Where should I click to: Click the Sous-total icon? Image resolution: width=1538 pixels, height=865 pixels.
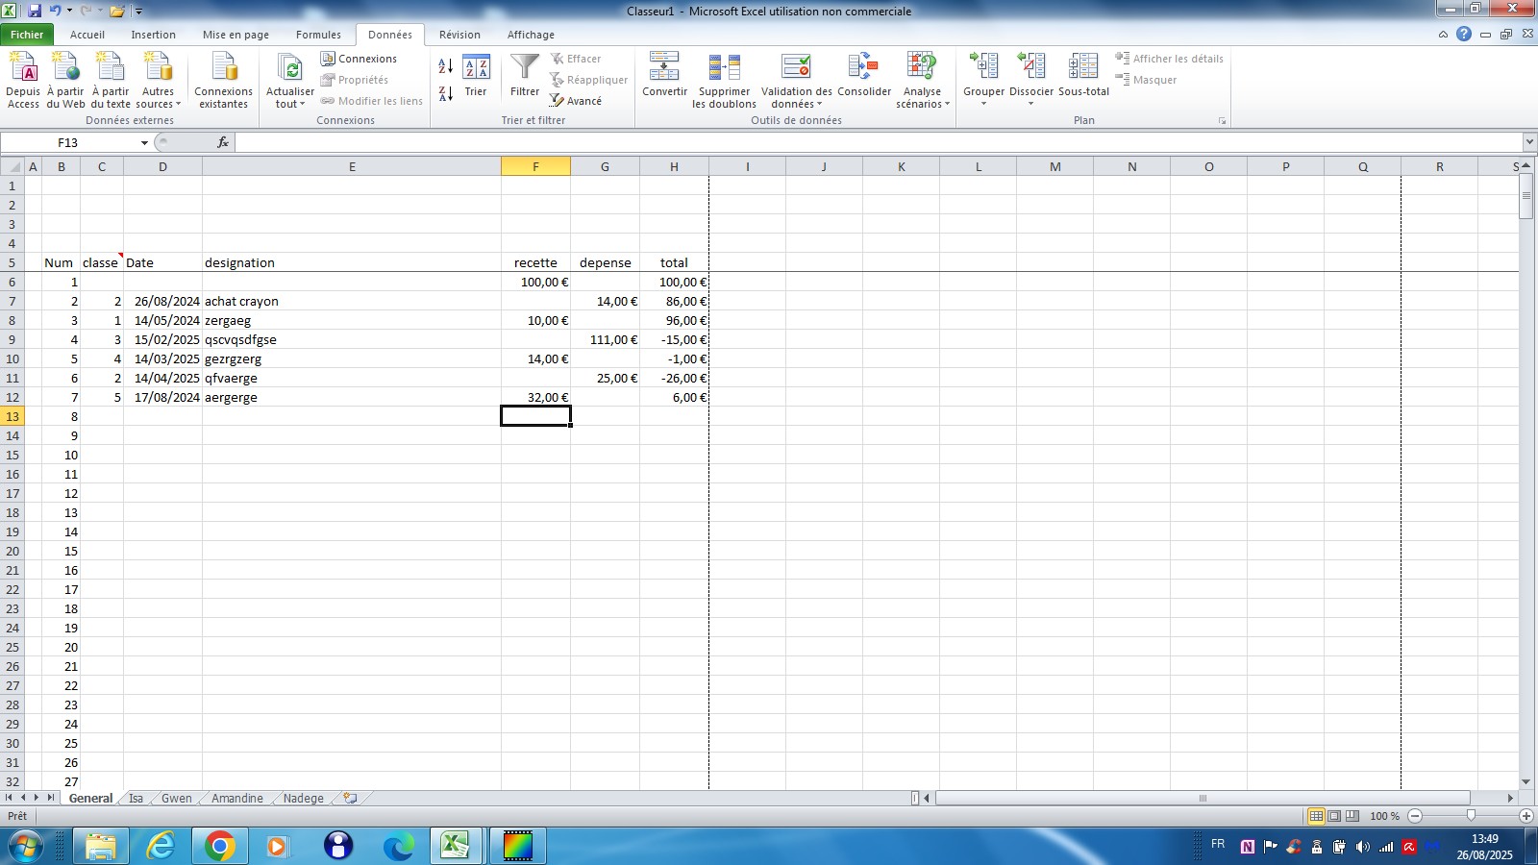(x=1083, y=67)
